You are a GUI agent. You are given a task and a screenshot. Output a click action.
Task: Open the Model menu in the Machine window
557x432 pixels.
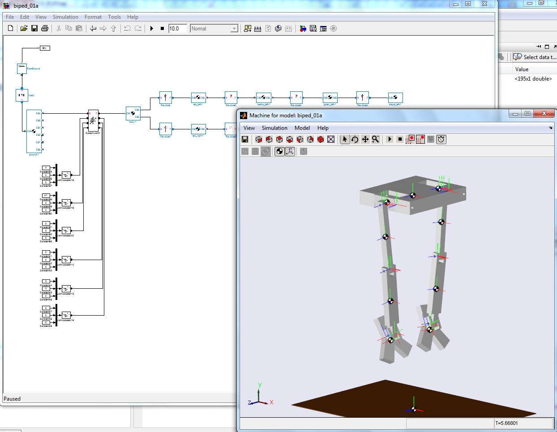302,128
